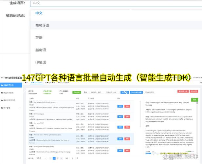
Task: Click the home icon beside 用户管理
Action: (x=2, y=108)
